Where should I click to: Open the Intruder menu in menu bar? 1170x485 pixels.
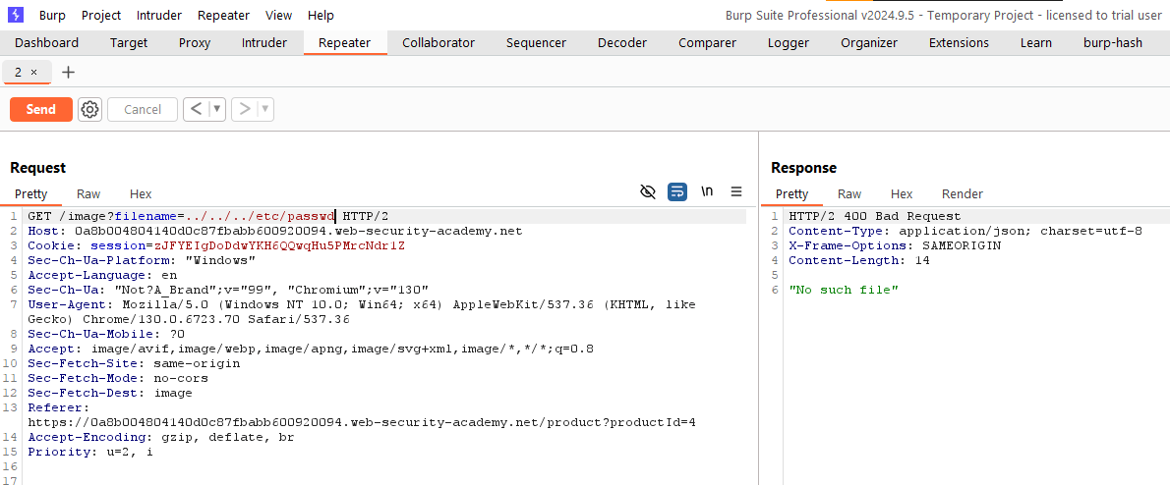click(x=158, y=16)
